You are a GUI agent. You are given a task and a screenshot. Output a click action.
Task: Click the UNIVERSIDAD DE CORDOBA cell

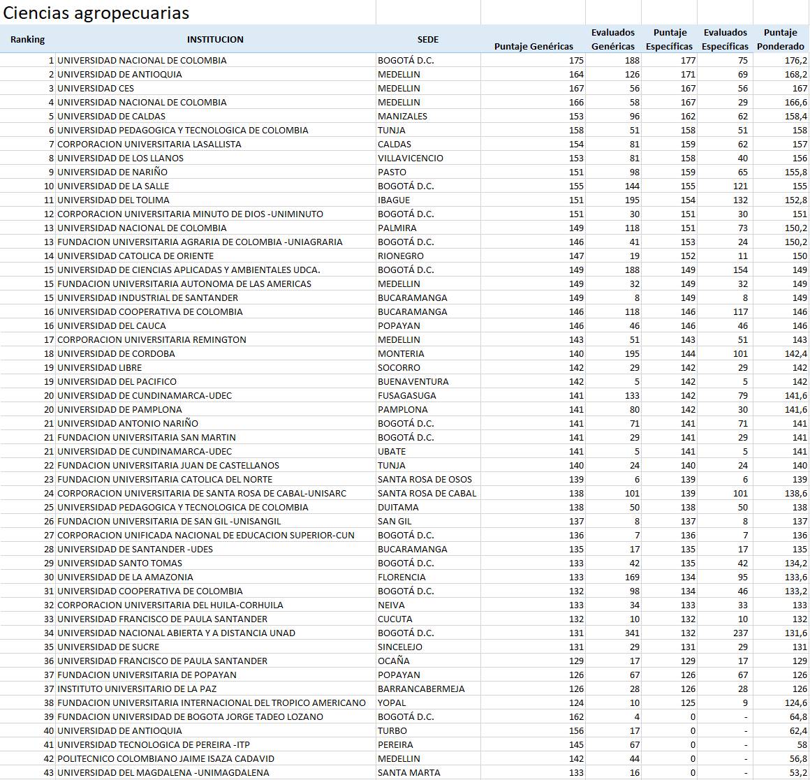116,354
